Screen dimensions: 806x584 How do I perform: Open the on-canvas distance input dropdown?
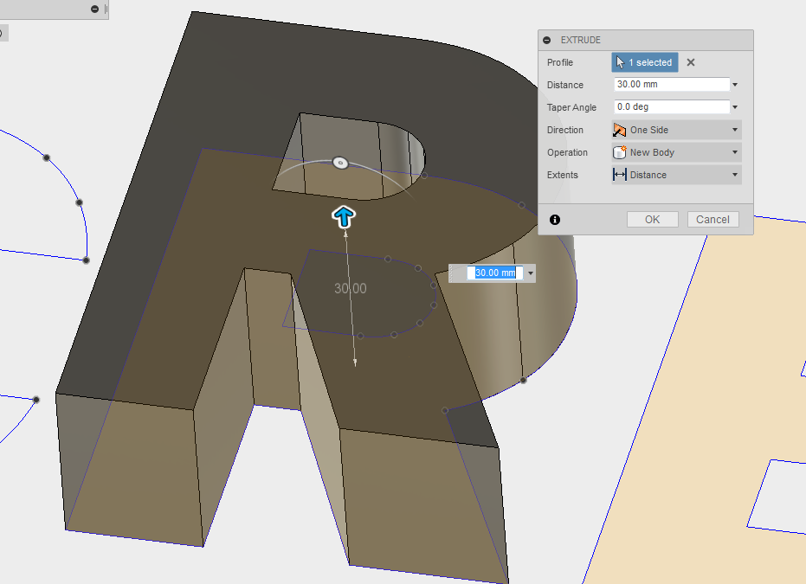coord(530,273)
